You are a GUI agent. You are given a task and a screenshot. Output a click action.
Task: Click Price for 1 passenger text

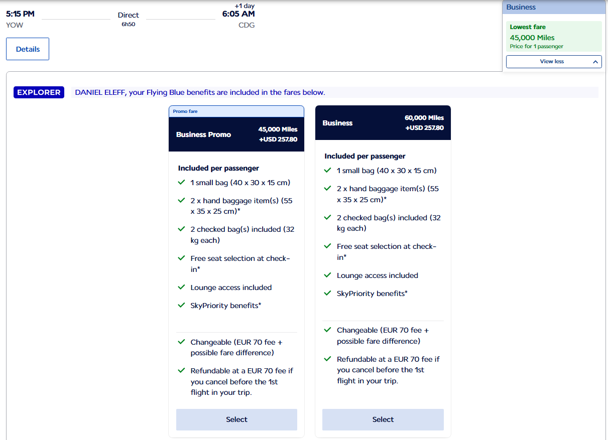click(537, 47)
